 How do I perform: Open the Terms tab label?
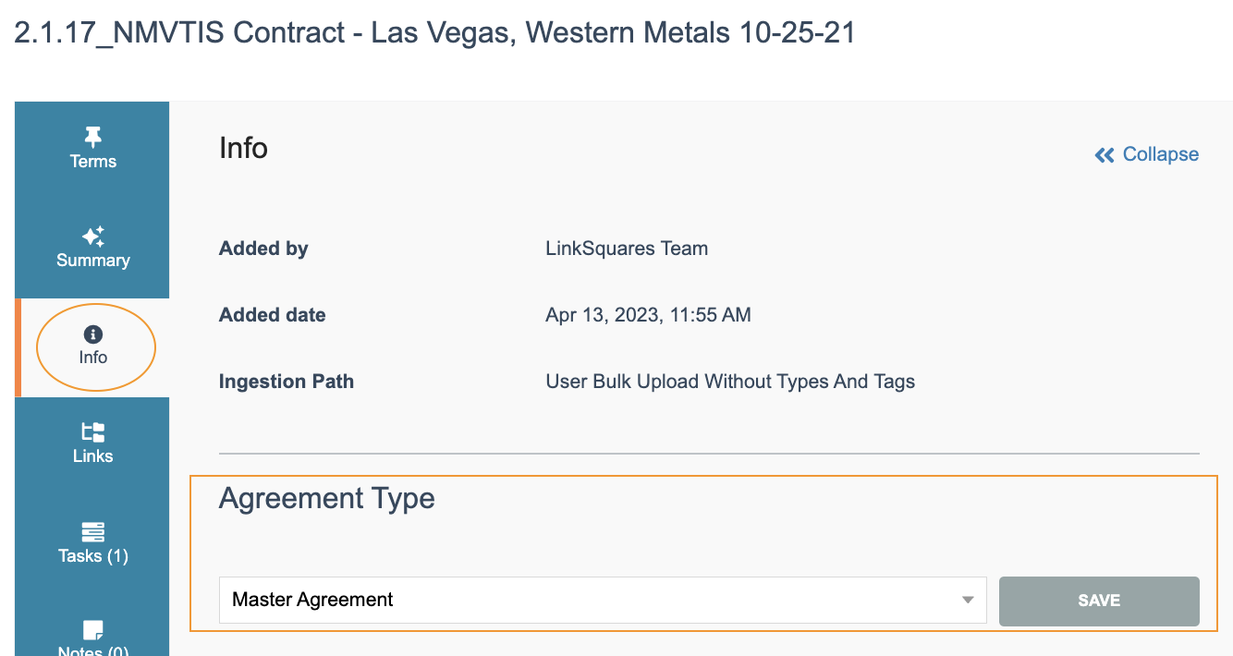pyautogui.click(x=92, y=162)
